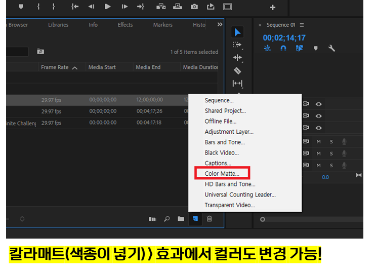Screen dimensions: 376x272
Task: Solo the third audio track
Action: coord(331,166)
